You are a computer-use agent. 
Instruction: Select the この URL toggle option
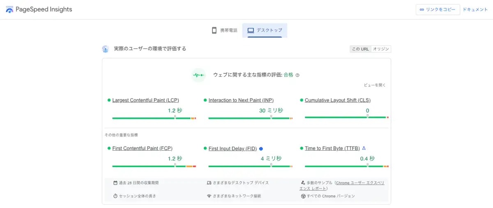[x=360, y=49]
